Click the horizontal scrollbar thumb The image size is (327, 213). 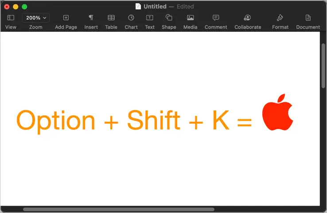click(119, 209)
